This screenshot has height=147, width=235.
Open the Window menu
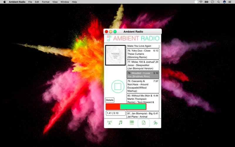pyautogui.click(x=65, y=2)
